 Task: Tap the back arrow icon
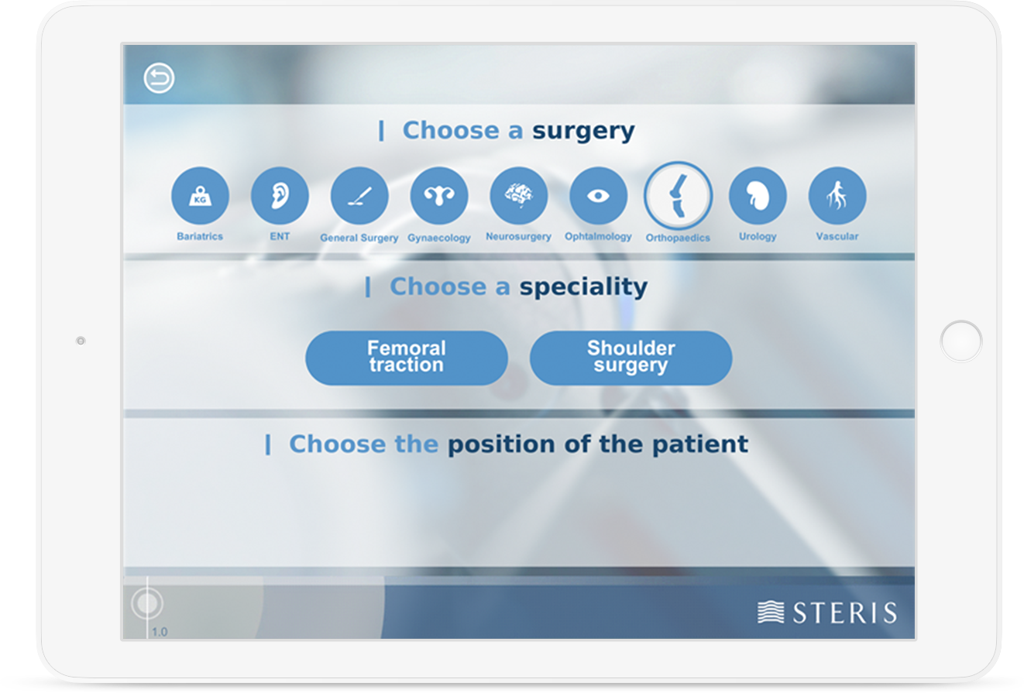(159, 78)
